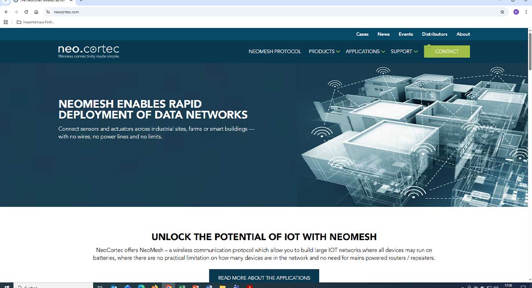Click inside the browser address bar

click(133, 12)
